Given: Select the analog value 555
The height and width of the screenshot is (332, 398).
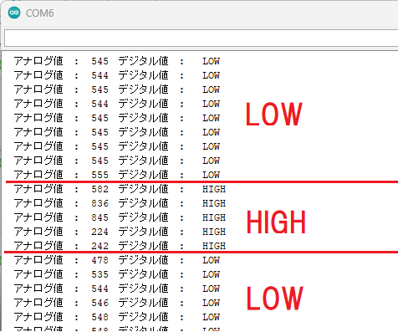Looking at the screenshot, I should (x=99, y=175).
